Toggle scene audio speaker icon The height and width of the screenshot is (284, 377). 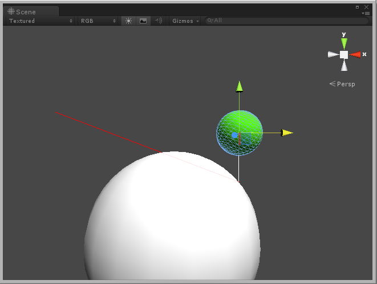[x=158, y=21]
